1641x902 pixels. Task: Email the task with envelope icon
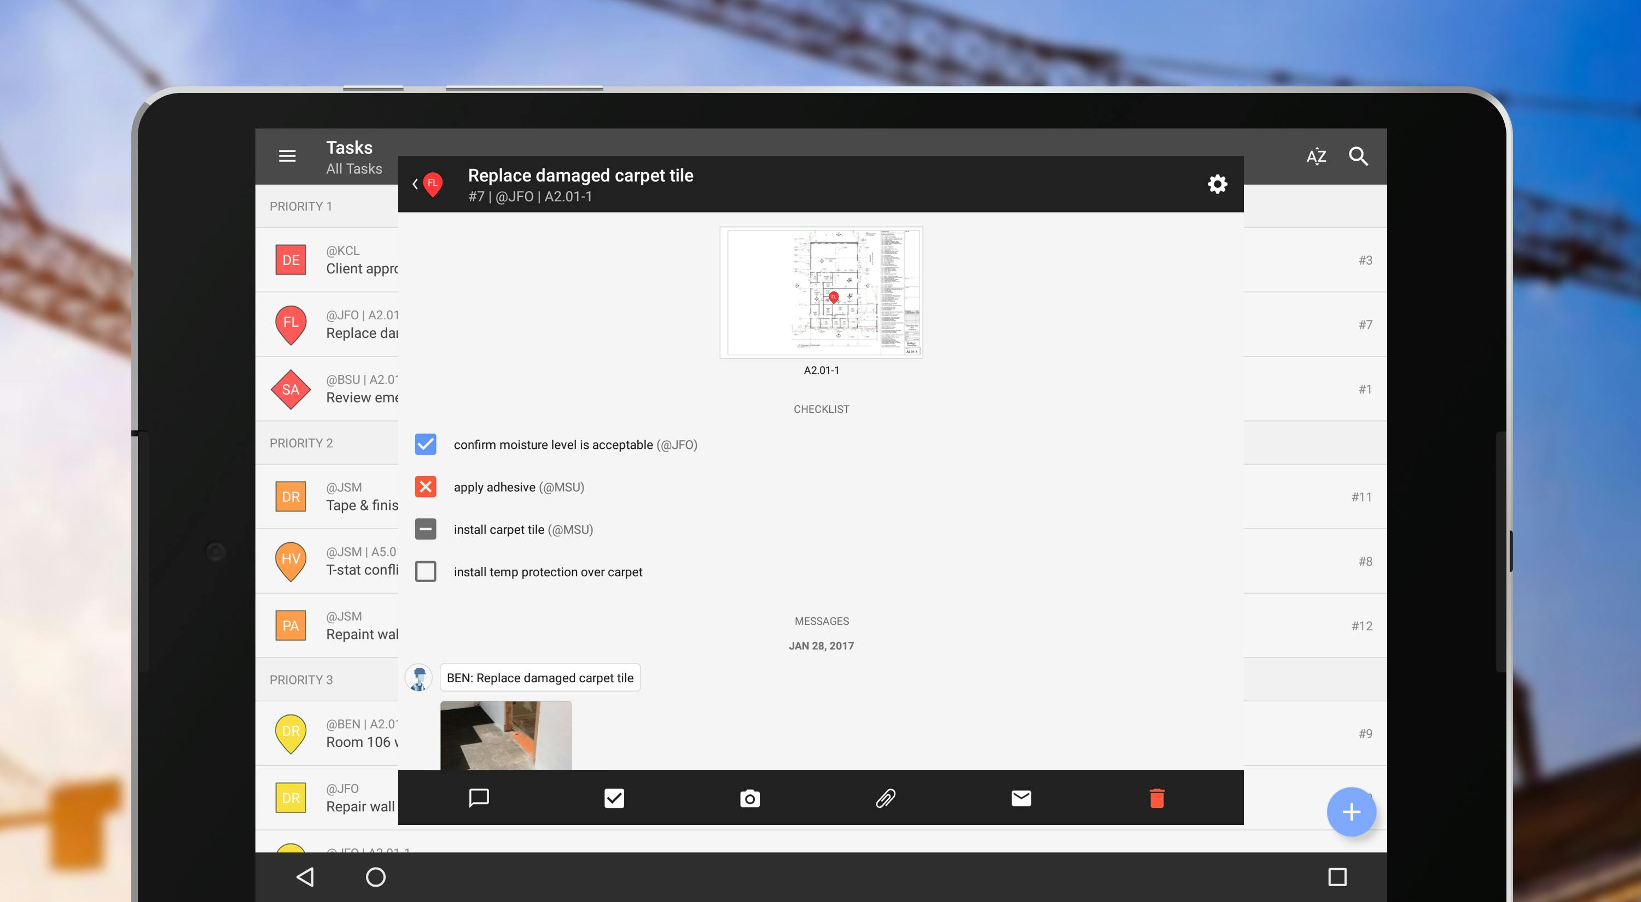pyautogui.click(x=1021, y=798)
